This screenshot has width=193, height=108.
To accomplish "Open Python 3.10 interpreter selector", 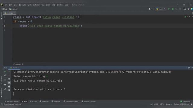I will tap(182, 104).
